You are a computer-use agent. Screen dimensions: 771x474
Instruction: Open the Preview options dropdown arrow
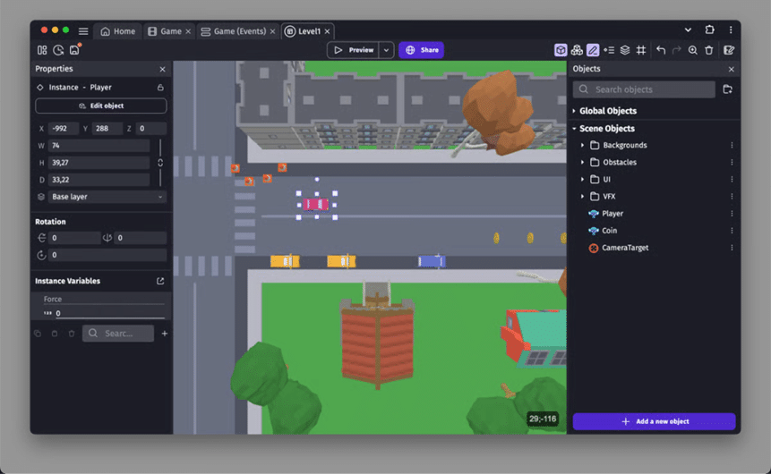[387, 50]
